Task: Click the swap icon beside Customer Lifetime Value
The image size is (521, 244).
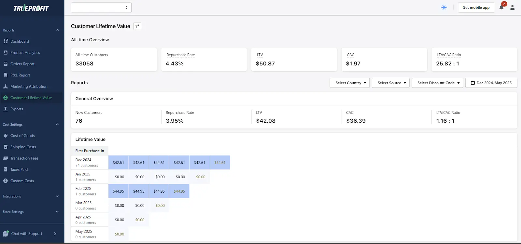Action: [137, 26]
